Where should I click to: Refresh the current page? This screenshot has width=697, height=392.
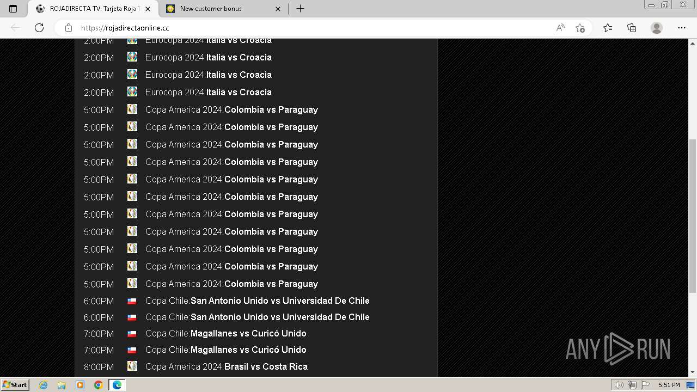coord(39,28)
